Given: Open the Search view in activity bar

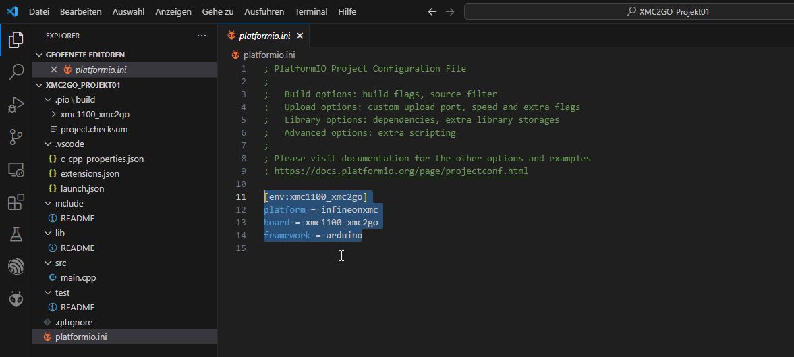Looking at the screenshot, I should click(16, 72).
